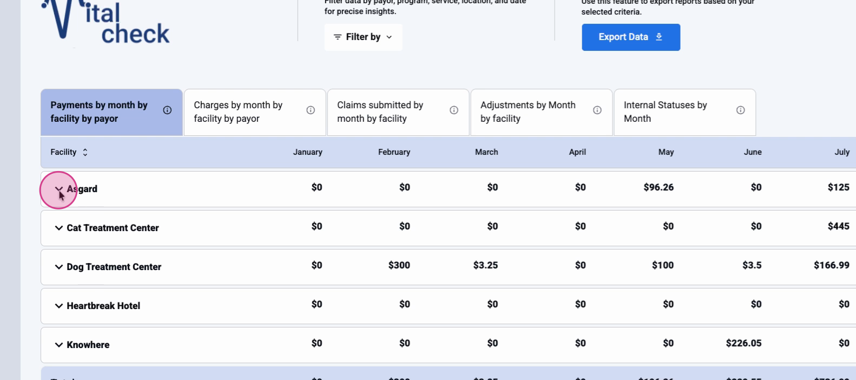Viewport: 856px width, 380px height.
Task: Expand the Asgard facility row
Action: pyautogui.click(x=59, y=189)
